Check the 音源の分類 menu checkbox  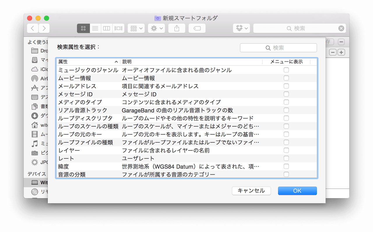pyautogui.click(x=286, y=174)
